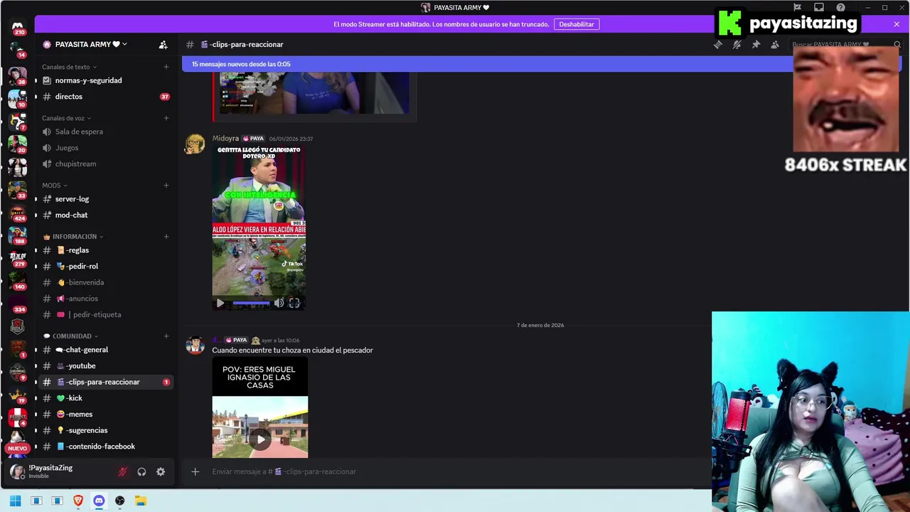Create channel in INFORMACIÓN category

point(166,237)
